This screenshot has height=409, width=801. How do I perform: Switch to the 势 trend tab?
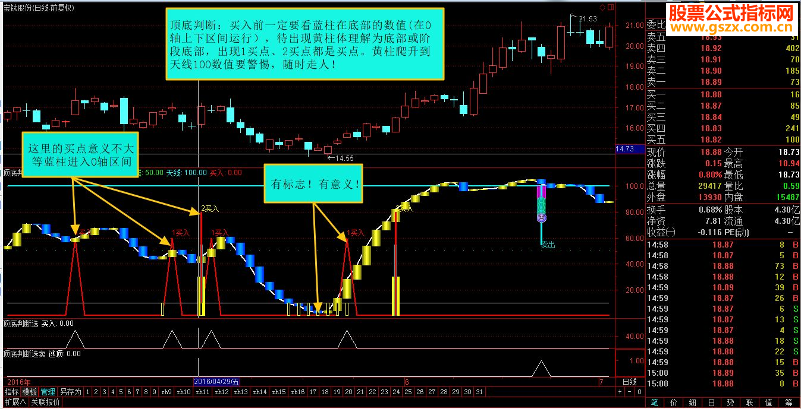[732, 402]
